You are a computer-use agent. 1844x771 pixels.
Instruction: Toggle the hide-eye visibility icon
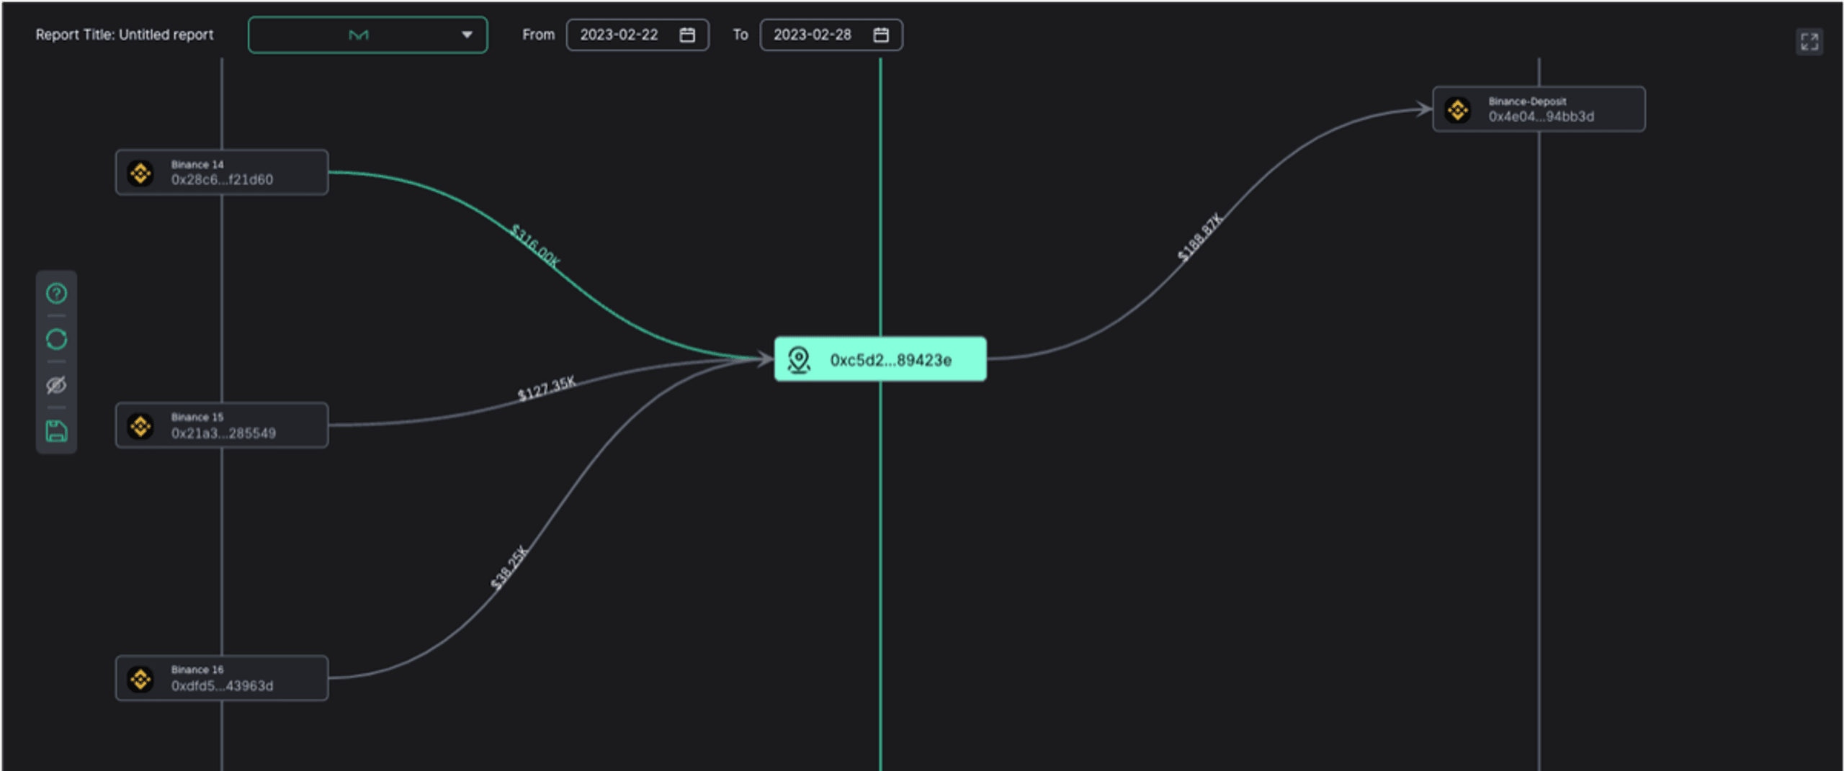coord(56,385)
